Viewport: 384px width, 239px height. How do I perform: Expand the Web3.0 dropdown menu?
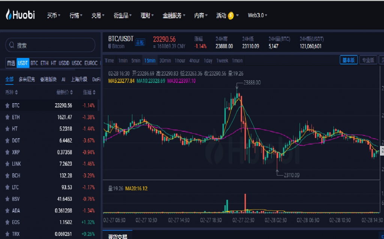coord(257,16)
